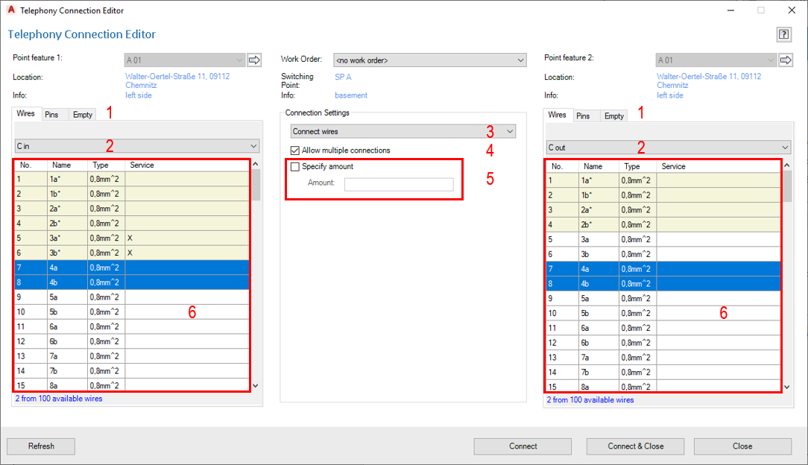Open the Work Order dropdown
808x465 pixels.
pyautogui.click(x=429, y=60)
